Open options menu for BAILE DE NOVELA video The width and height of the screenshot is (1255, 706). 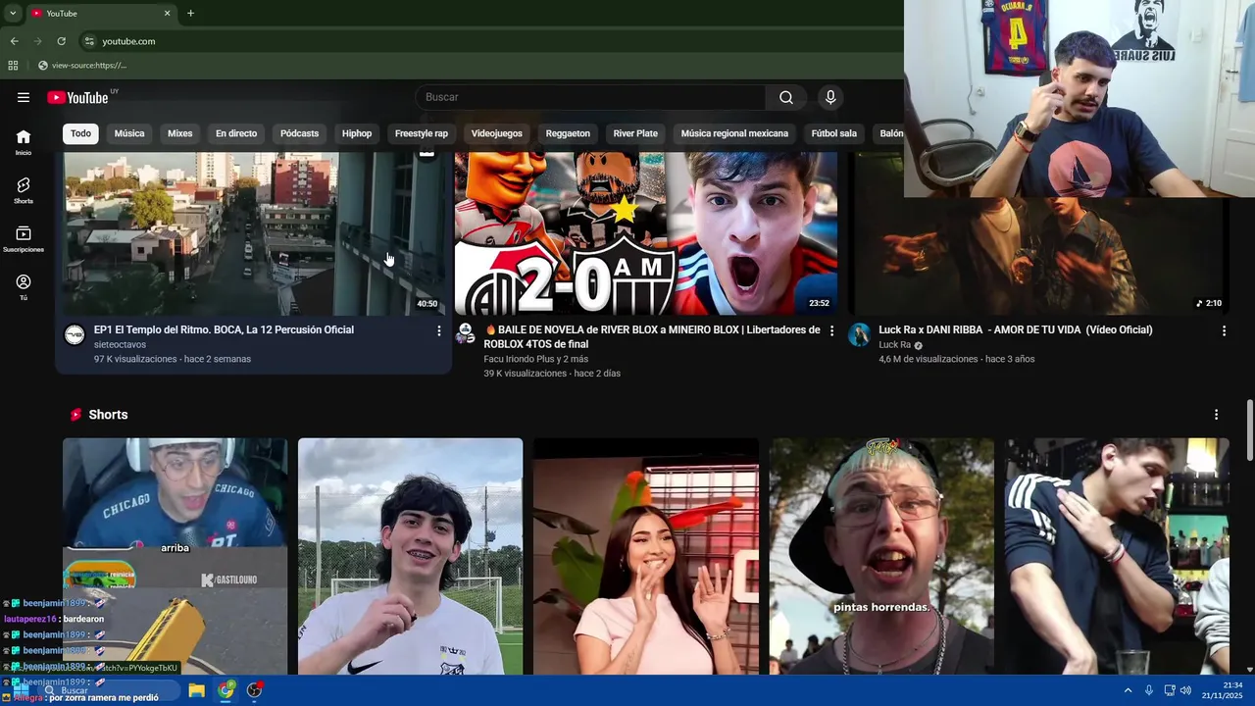click(831, 331)
